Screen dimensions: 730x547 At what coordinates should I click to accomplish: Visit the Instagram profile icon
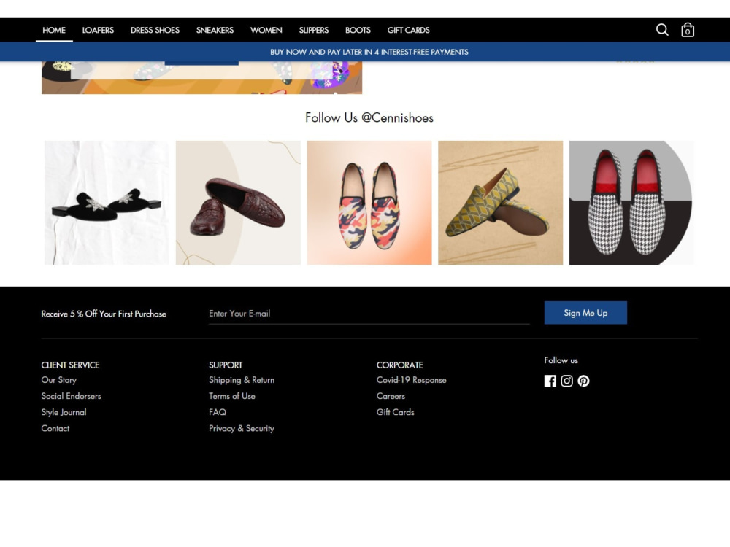click(x=566, y=381)
